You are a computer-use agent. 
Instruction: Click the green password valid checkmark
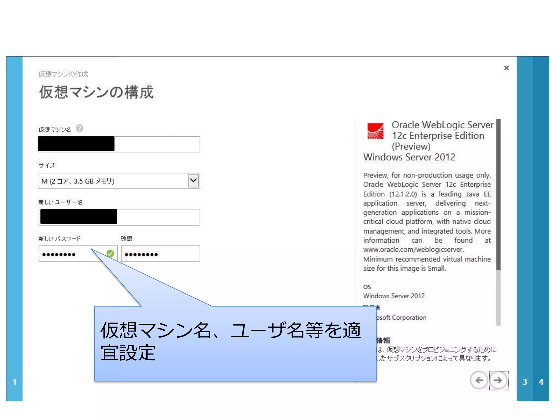pos(110,254)
